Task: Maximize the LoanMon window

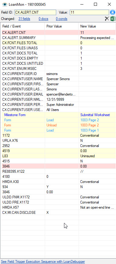Action: (95, 4)
